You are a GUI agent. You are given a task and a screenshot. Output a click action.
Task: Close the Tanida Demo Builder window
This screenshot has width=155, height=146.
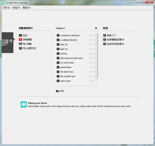[x=149, y=2]
